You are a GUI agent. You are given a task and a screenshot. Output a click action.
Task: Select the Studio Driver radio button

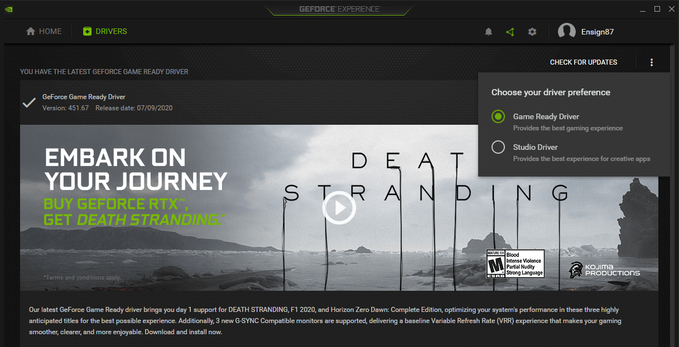[498, 147]
